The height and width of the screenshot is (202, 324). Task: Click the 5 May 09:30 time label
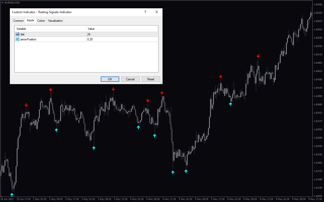click(x=202, y=199)
